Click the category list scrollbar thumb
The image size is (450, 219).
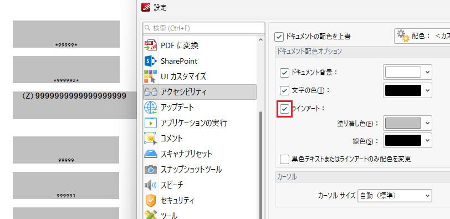click(x=260, y=165)
